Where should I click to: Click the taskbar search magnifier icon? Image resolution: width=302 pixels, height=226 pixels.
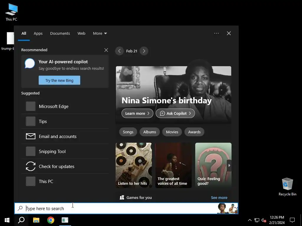click(x=21, y=220)
